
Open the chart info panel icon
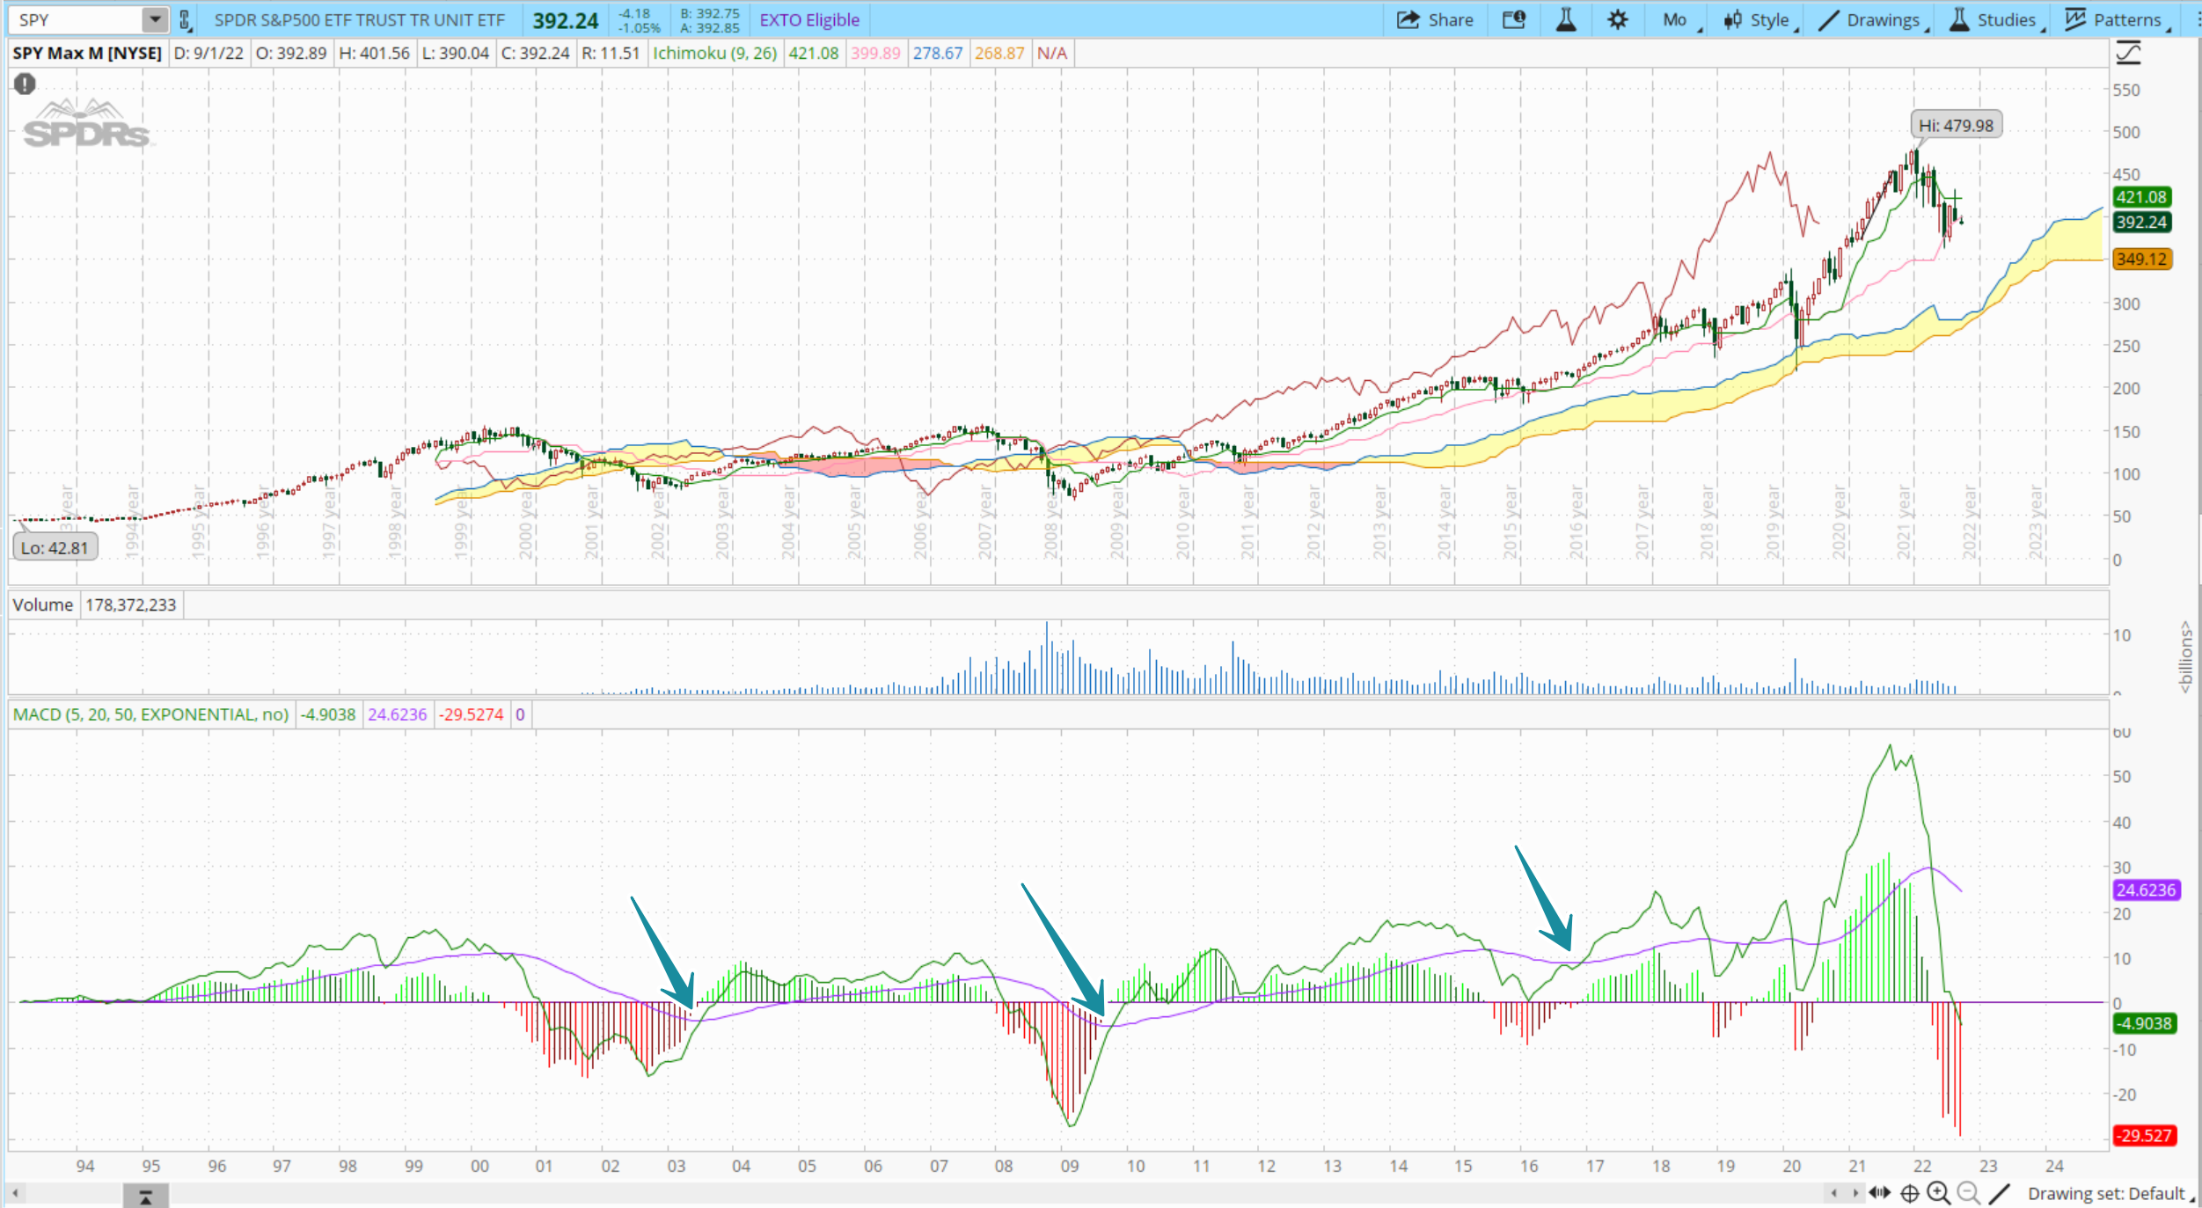tap(1514, 19)
